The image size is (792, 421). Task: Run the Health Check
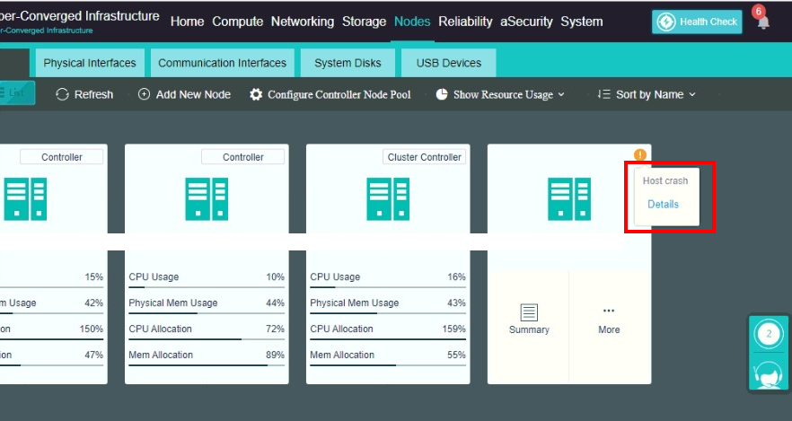[697, 22]
